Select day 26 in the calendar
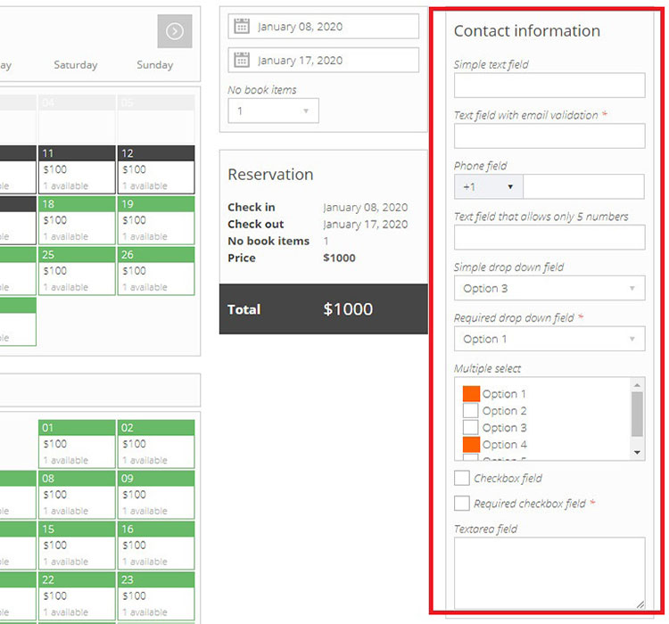 [156, 271]
